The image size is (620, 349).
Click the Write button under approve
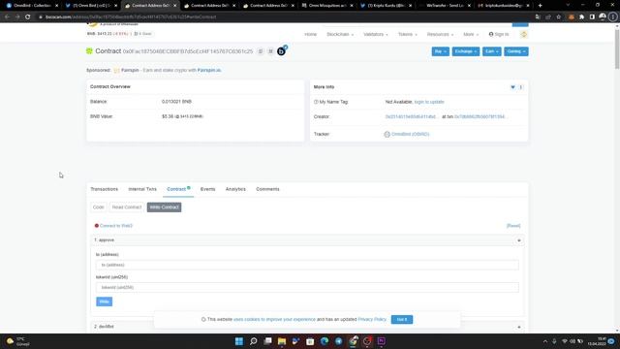pyautogui.click(x=104, y=301)
